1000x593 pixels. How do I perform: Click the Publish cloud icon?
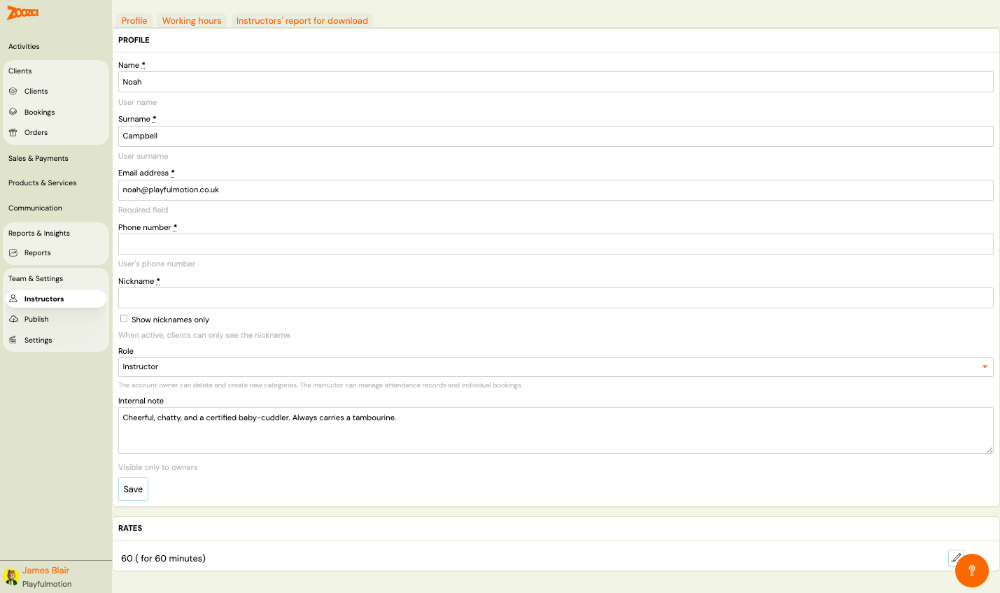[x=13, y=320]
